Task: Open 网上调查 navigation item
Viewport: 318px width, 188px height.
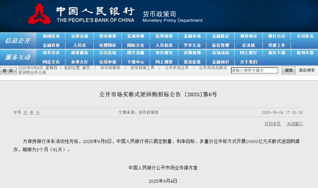Action: pos(164,62)
